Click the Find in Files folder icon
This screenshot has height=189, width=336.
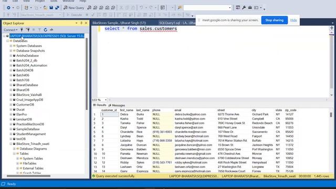pos(180,8)
